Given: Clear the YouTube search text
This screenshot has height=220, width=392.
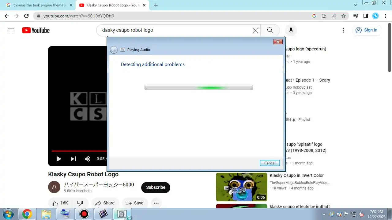Looking at the screenshot, I should (x=255, y=30).
